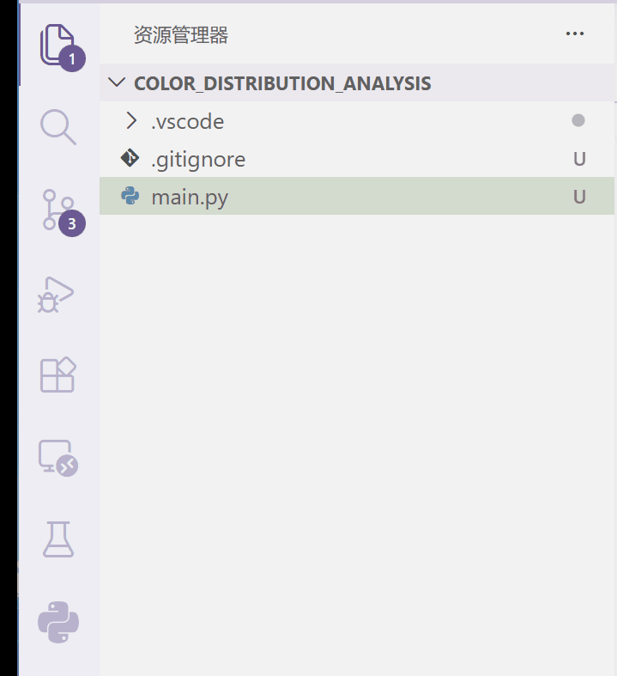
Task: Open the Search view
Action: tap(57, 127)
